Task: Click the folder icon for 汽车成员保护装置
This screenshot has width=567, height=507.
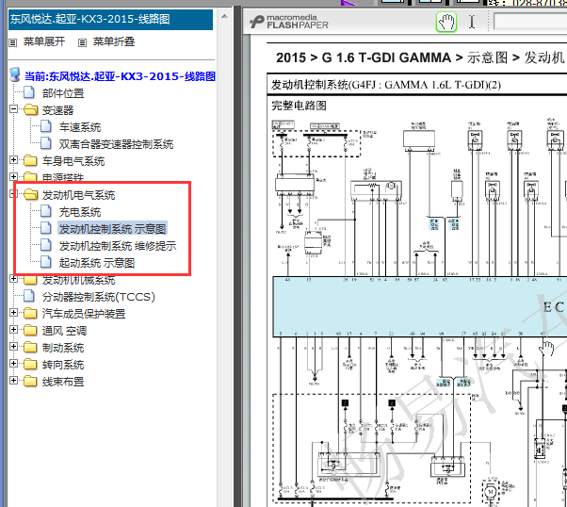Action: click(31, 313)
